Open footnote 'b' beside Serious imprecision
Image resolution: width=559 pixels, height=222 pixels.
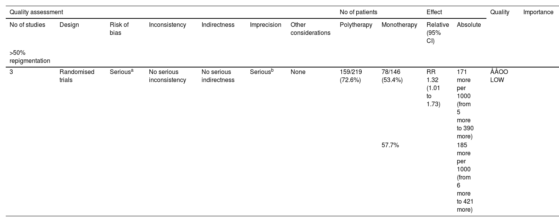272,71
